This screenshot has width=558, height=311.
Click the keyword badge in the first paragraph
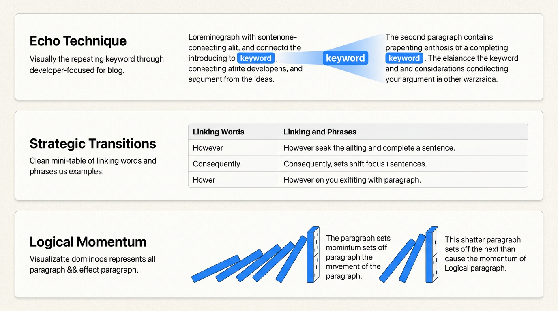pyautogui.click(x=255, y=58)
